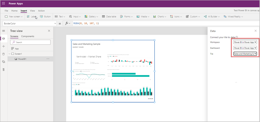Insert a Label control
The width and height of the screenshot is (260, 122).
click(x=31, y=17)
